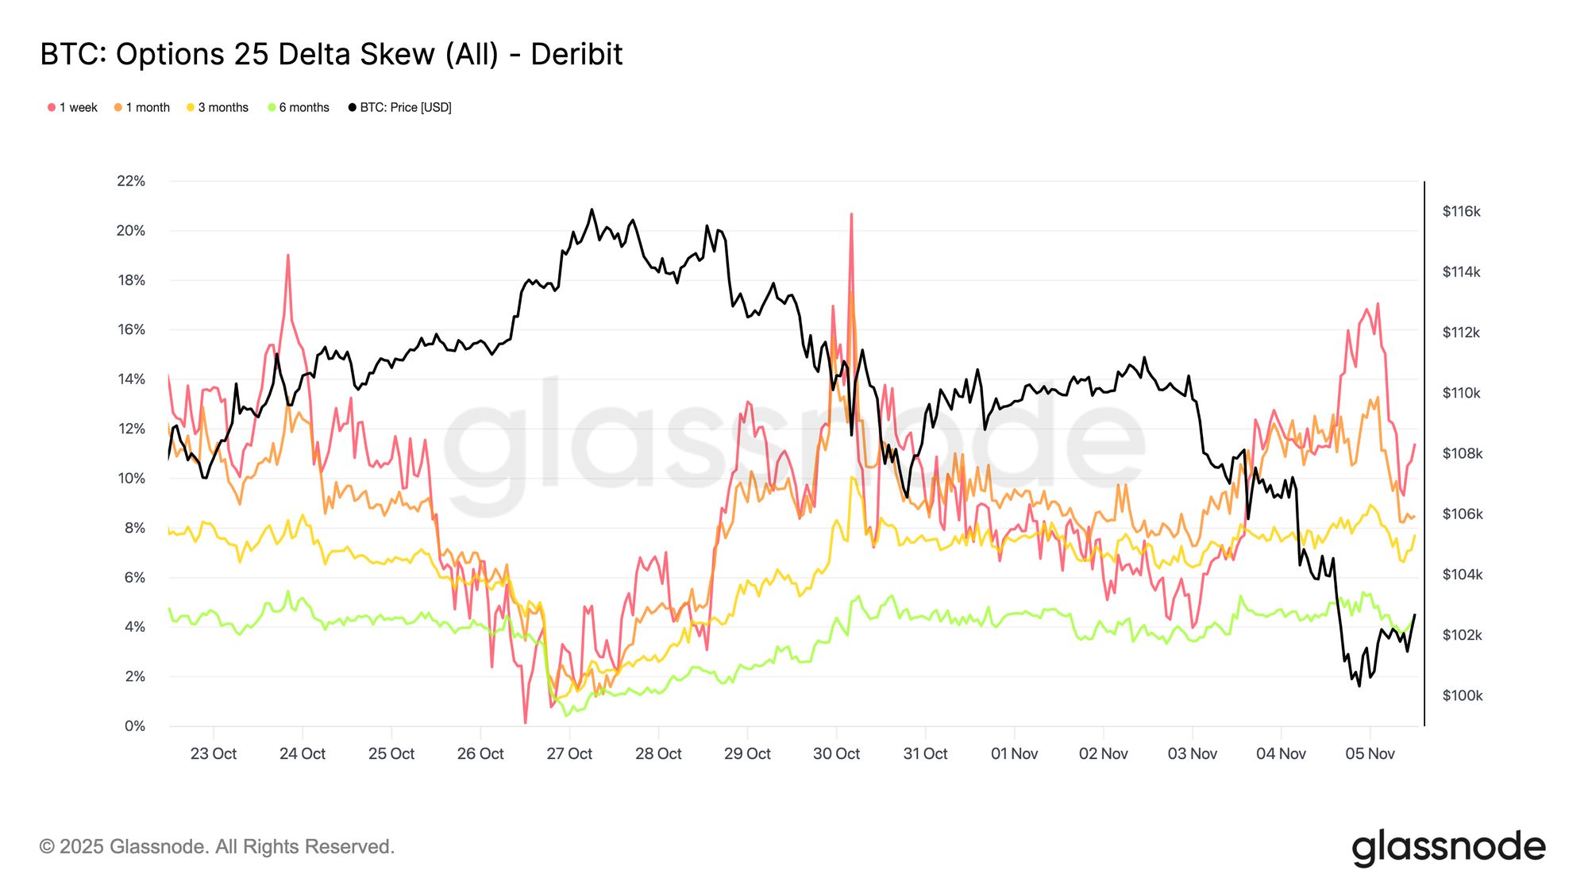Click the 05 Nov date axis label
Screen dimensions: 1588x893
click(x=1370, y=754)
